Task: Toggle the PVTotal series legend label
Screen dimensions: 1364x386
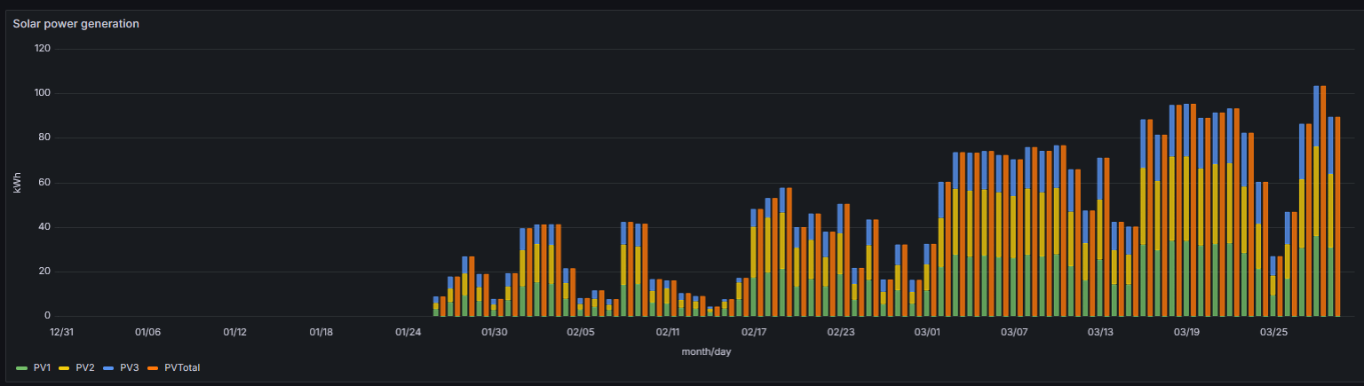Action: [x=182, y=367]
